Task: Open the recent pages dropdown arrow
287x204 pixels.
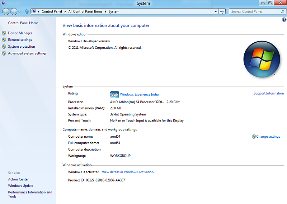Action: point(20,12)
